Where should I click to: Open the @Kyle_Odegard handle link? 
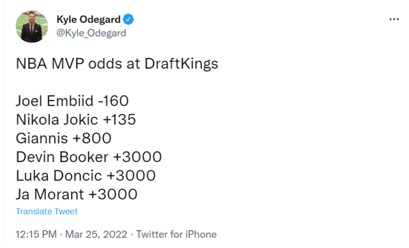click(x=91, y=33)
